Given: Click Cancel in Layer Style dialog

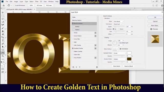Looking at the screenshot, I should tap(155, 21).
